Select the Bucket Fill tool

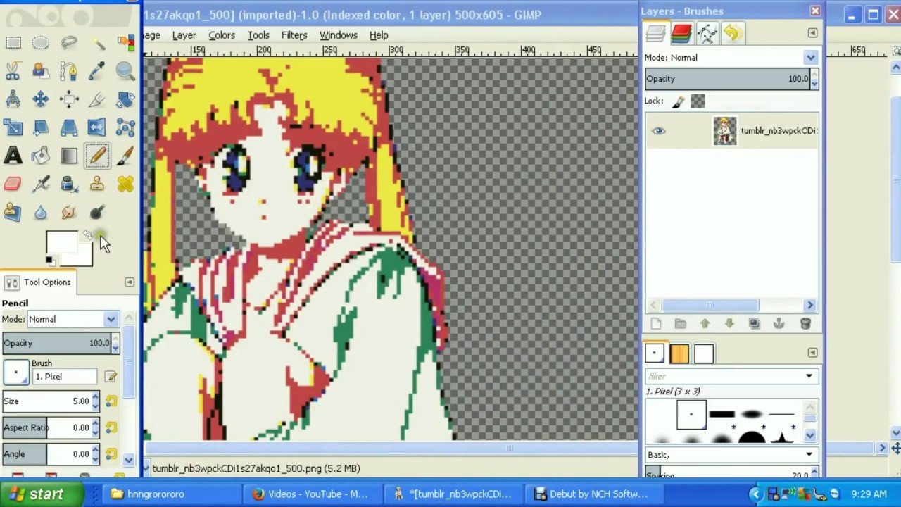(x=41, y=156)
